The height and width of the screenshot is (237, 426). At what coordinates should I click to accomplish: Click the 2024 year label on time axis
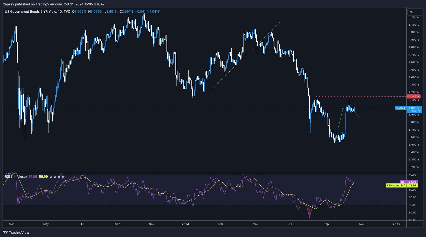185,224
